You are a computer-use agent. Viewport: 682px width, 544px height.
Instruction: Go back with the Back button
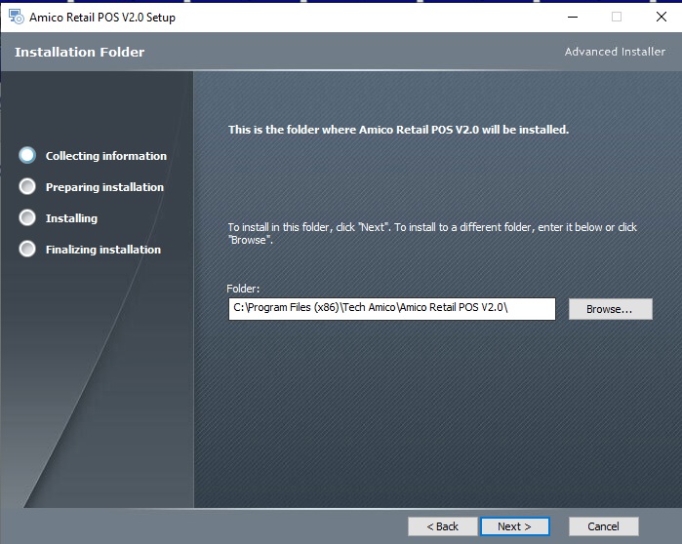(442, 526)
